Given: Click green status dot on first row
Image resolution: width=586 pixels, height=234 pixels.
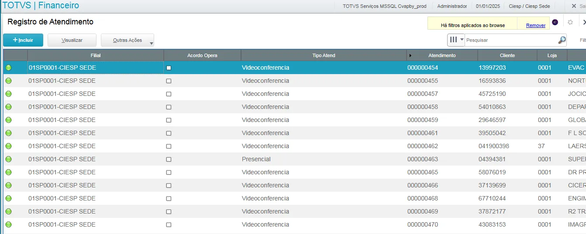Looking at the screenshot, I should [x=8, y=68].
